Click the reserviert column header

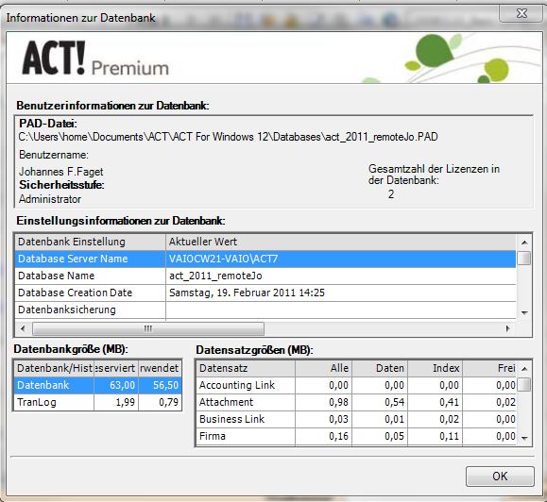coord(116,368)
